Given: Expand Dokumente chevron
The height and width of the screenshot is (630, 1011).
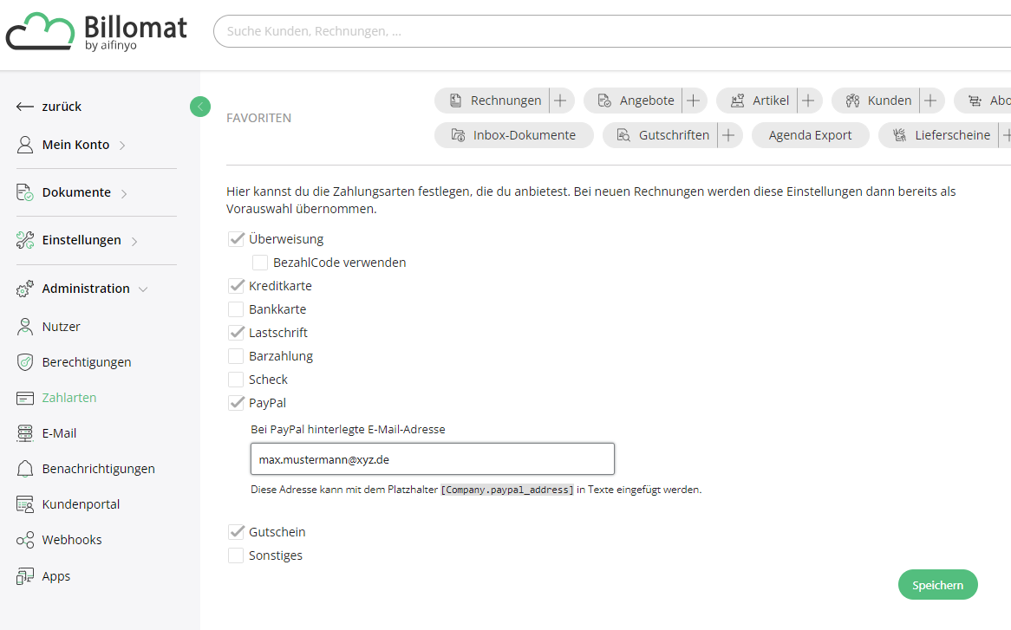Looking at the screenshot, I should coord(124,193).
